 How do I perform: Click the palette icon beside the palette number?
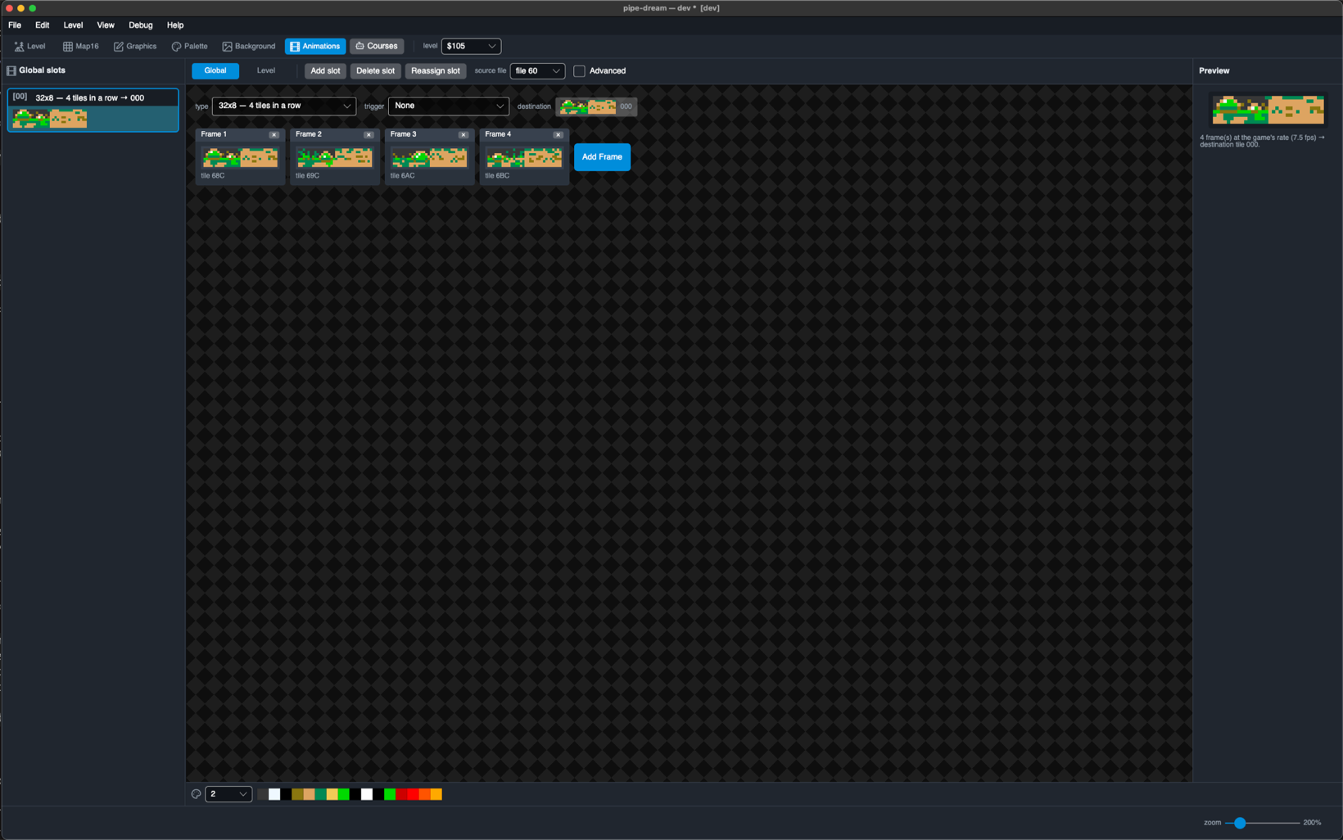pyautogui.click(x=196, y=794)
